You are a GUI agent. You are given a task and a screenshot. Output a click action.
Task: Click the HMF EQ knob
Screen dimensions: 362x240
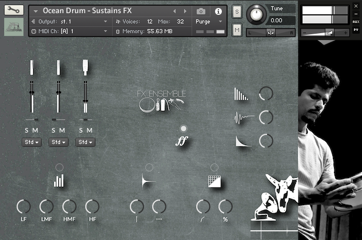pos(69,206)
